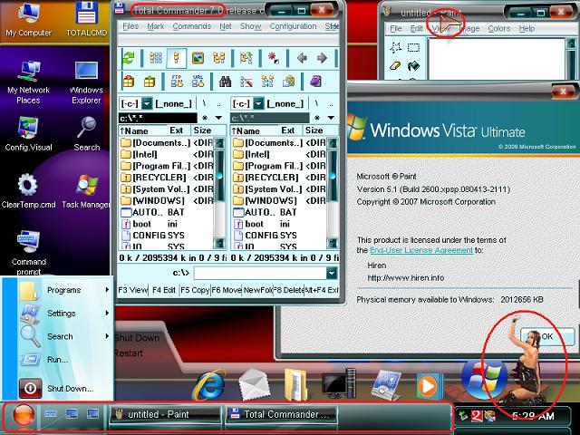Open right panel directory history arrow

coord(331,118)
